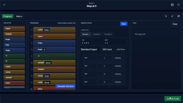
Task: Click the loop field on line 1 Label
Action: click(x=46, y=30)
